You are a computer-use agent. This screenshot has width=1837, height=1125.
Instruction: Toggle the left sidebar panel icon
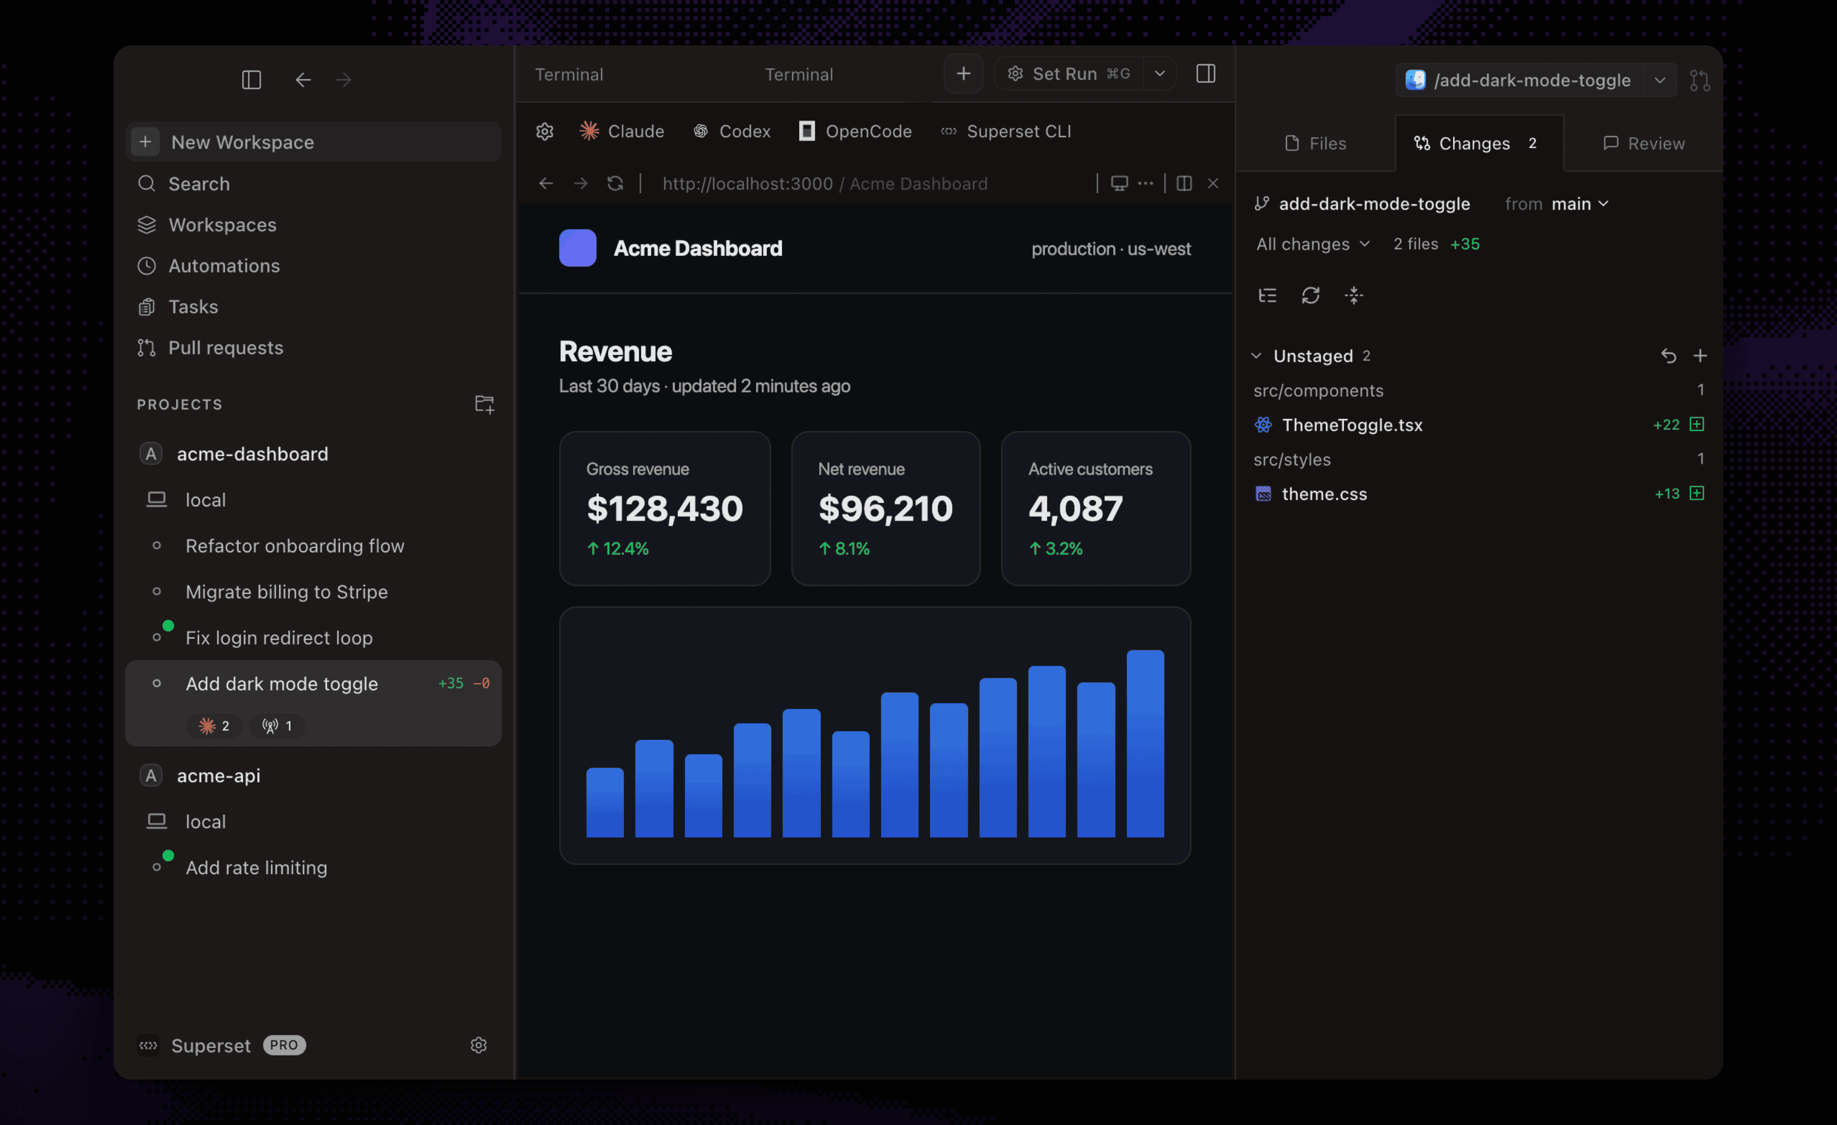pos(251,80)
